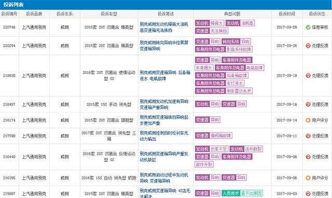Open 别克威朗转向异响中控黑屏 complaint link
Viewport: 332px width, 198px height.
(164, 46)
